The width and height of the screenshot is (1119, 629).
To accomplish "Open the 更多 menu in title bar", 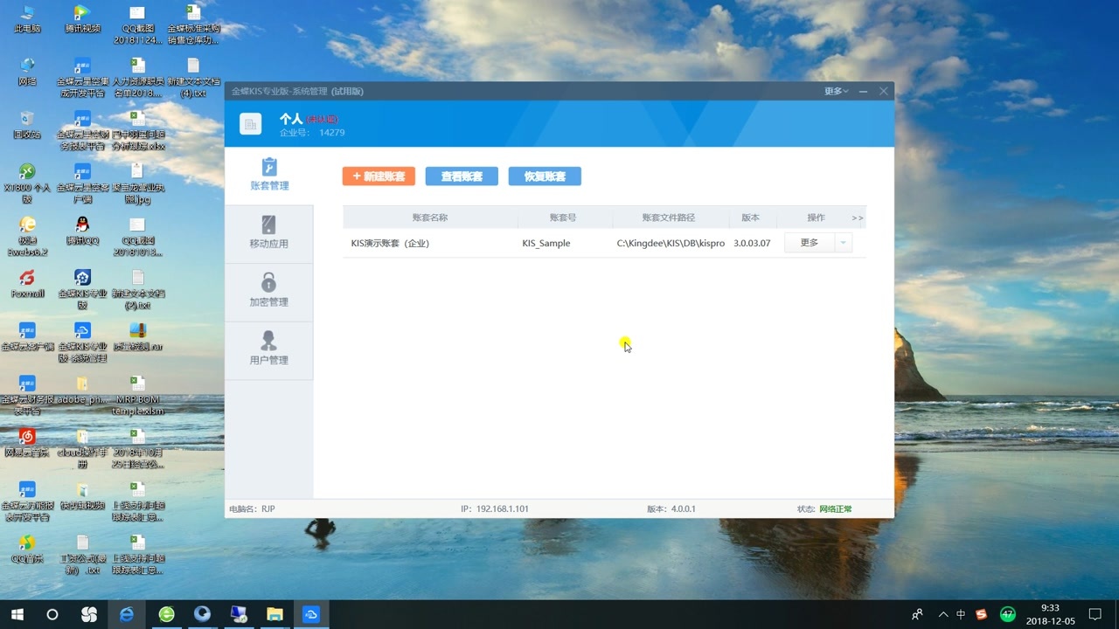I will click(836, 91).
